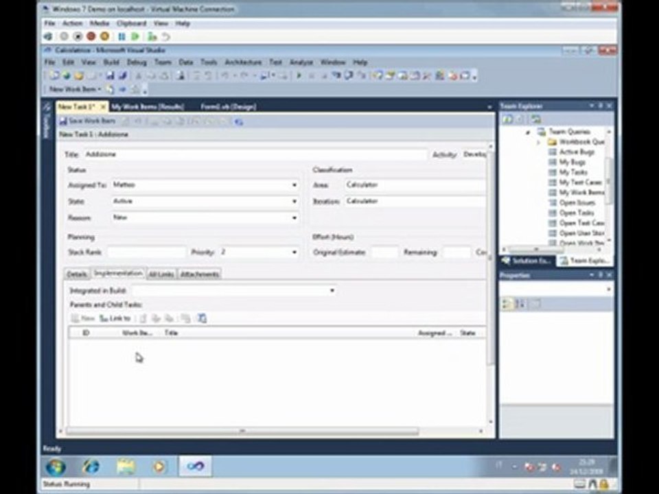
Task: Open the Properties panel object dropdown
Action: [x=608, y=290]
